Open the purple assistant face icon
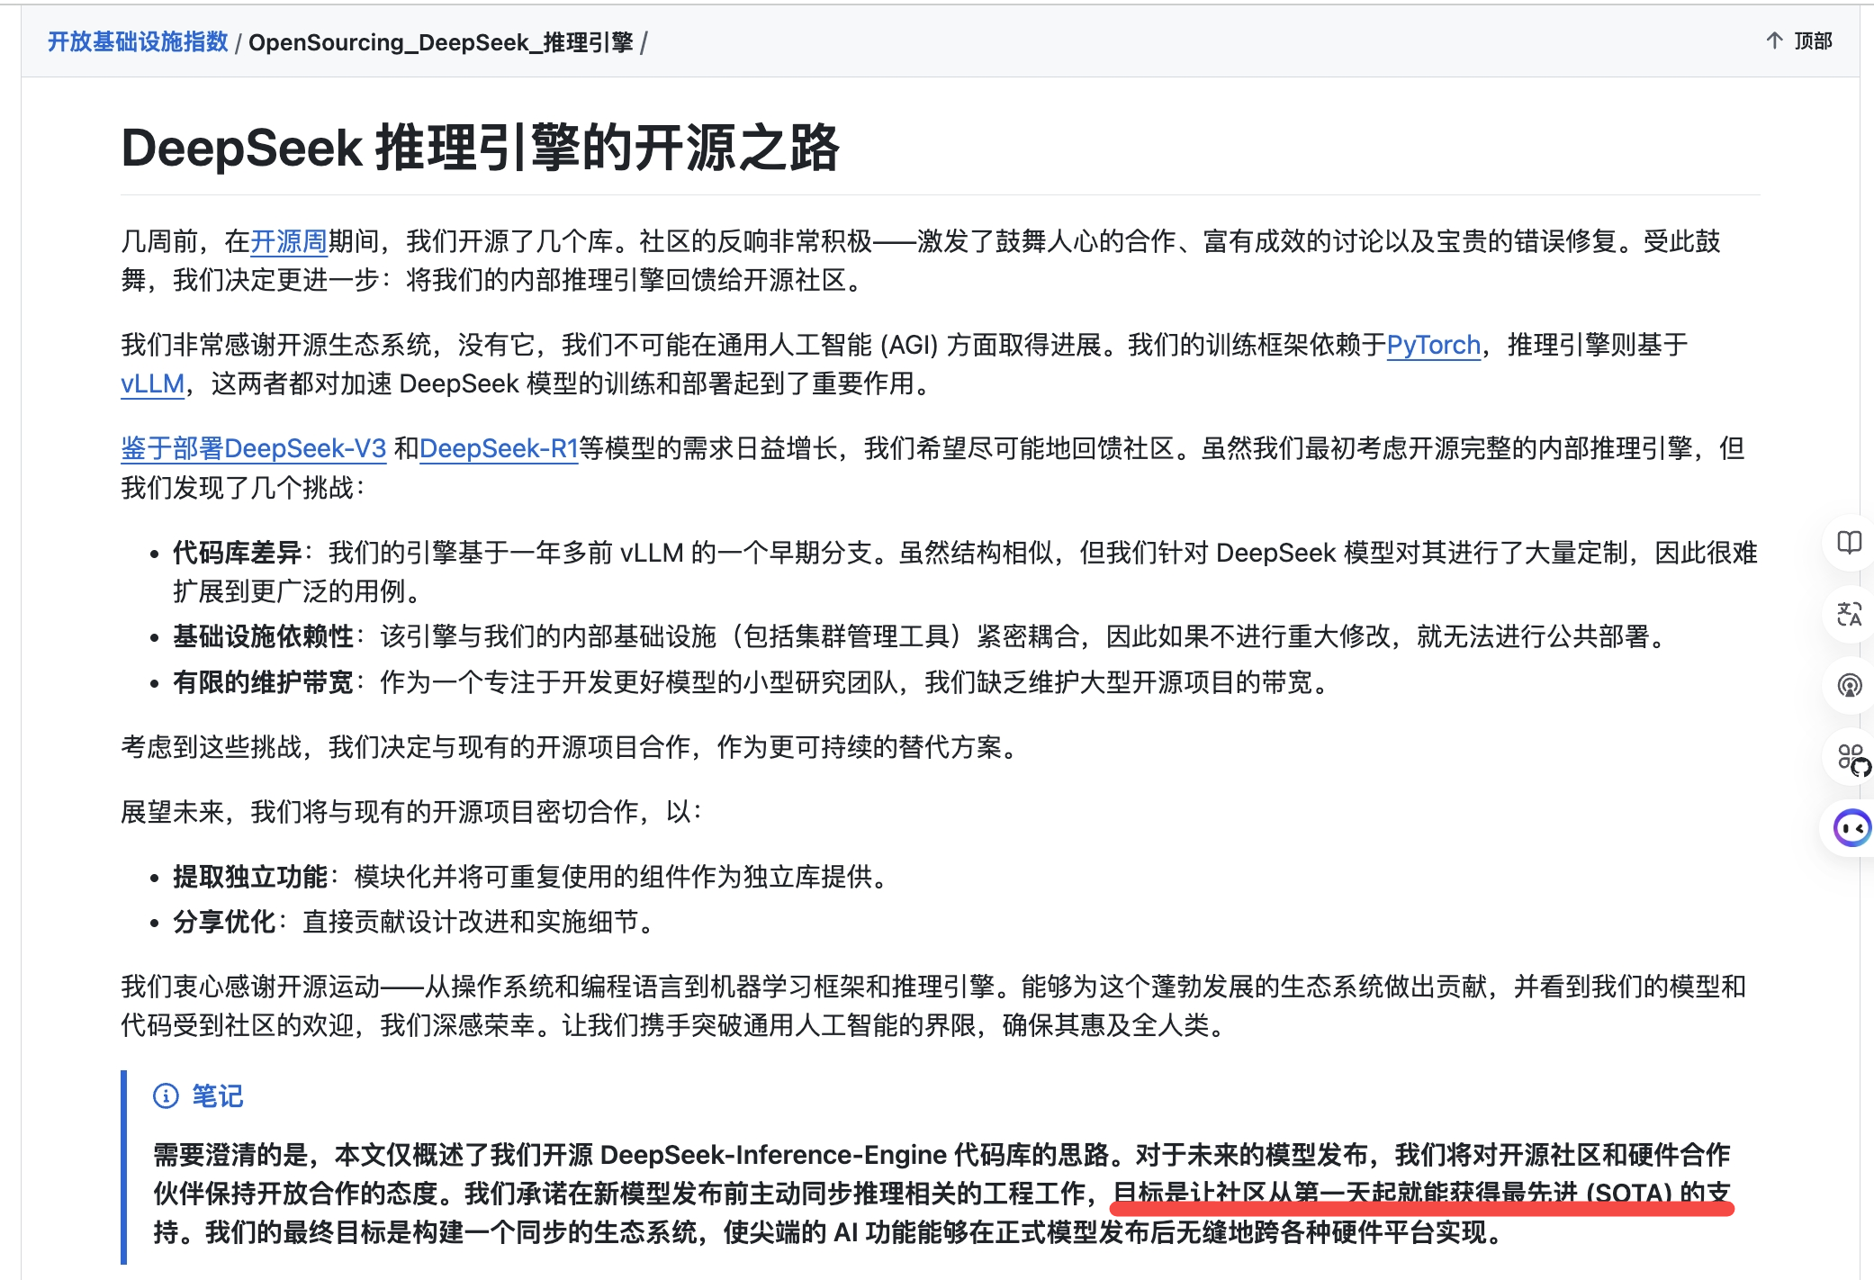The width and height of the screenshot is (1874, 1280). [1852, 828]
